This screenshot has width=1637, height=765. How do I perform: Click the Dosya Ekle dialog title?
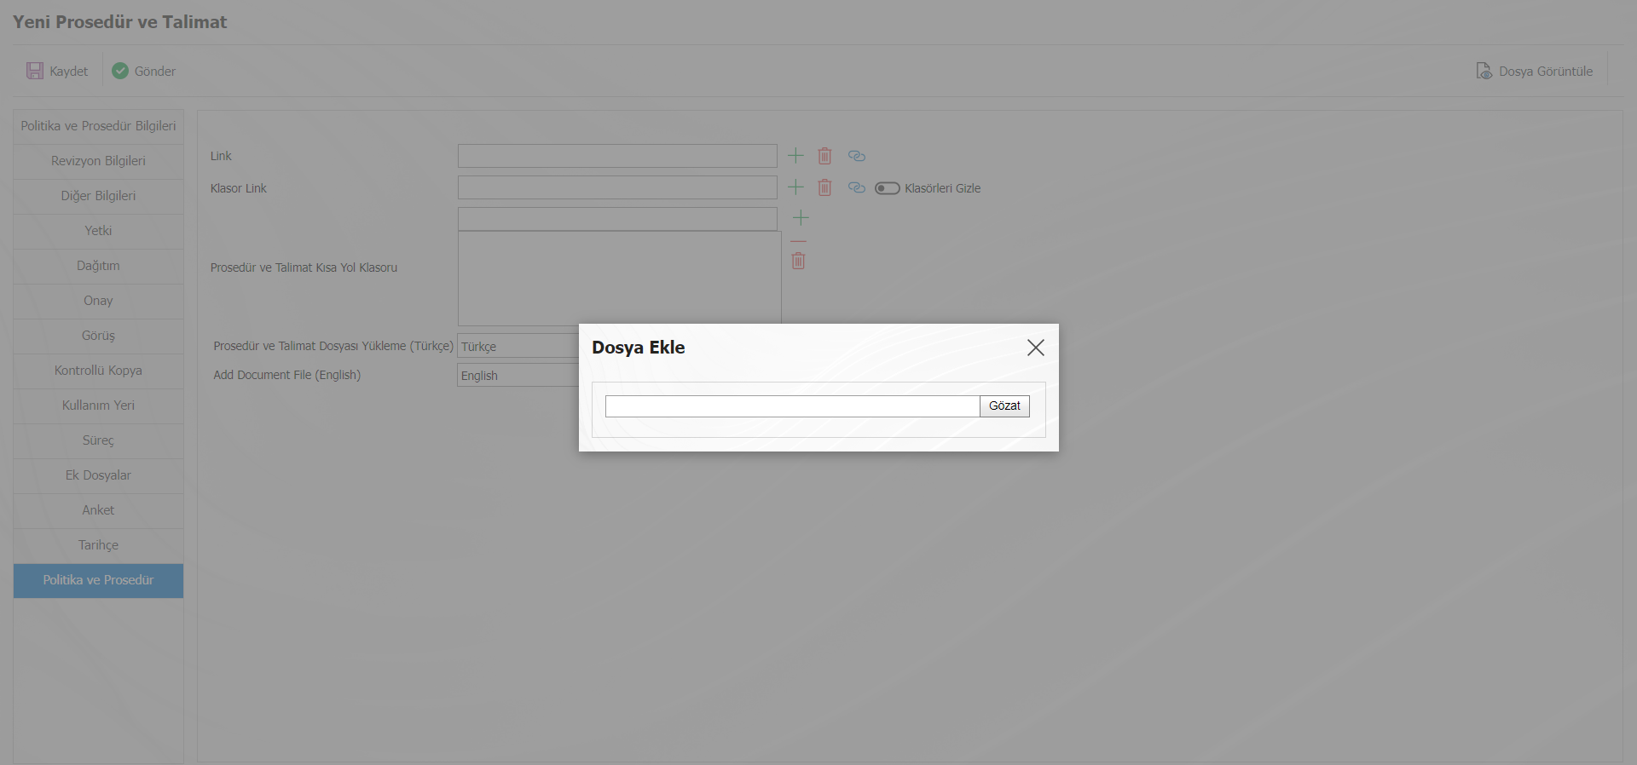tap(639, 348)
